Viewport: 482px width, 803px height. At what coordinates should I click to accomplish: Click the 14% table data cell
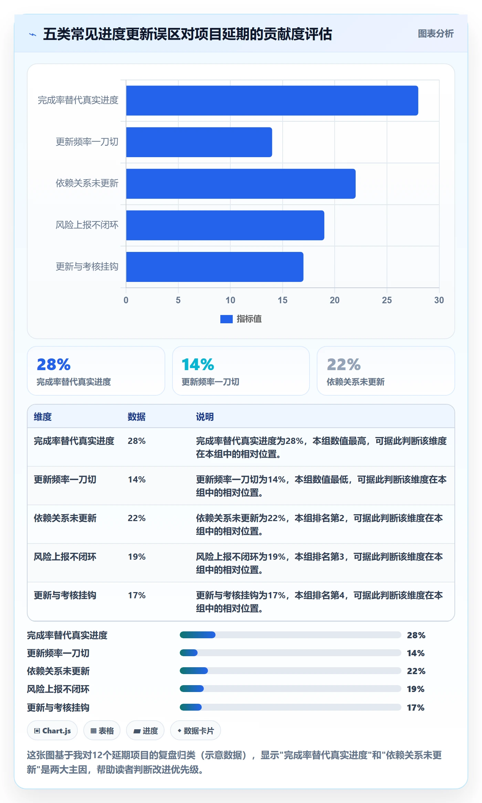[x=137, y=479]
